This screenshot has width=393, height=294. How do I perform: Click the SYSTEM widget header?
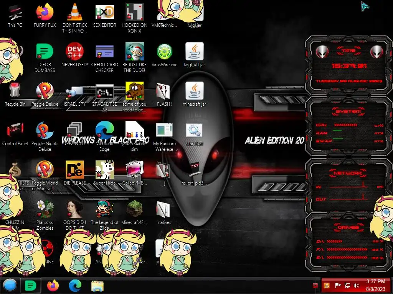tap(348, 111)
